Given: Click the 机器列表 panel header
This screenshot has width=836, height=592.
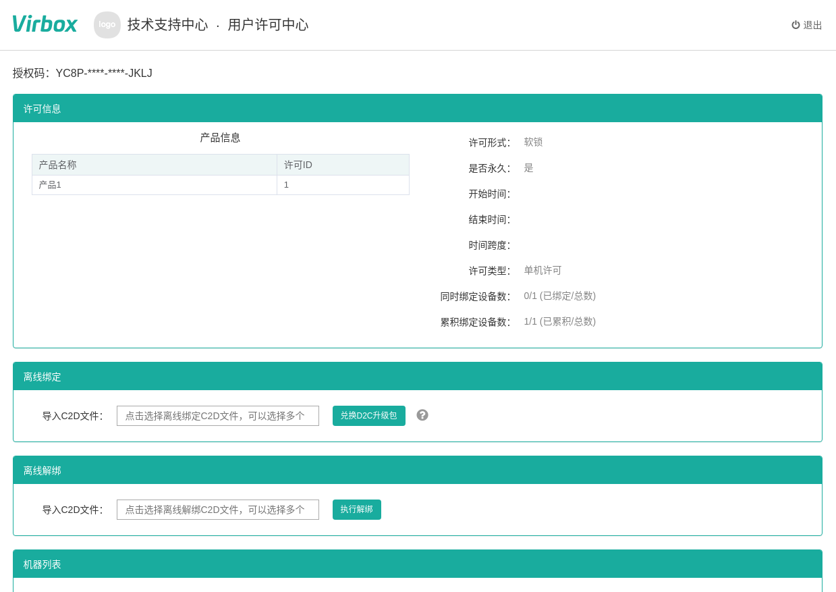Looking at the screenshot, I should coord(418,564).
